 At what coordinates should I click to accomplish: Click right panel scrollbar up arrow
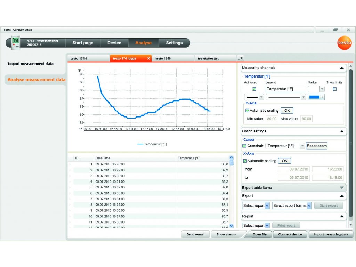[x=350, y=66]
